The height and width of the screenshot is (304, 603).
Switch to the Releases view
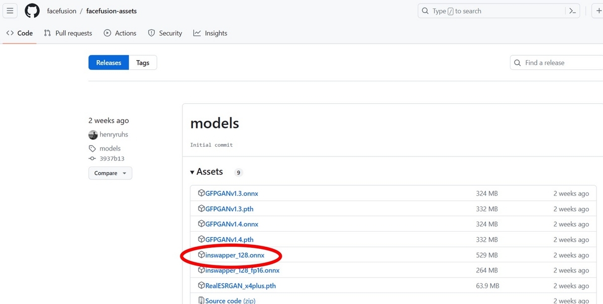pyautogui.click(x=108, y=62)
